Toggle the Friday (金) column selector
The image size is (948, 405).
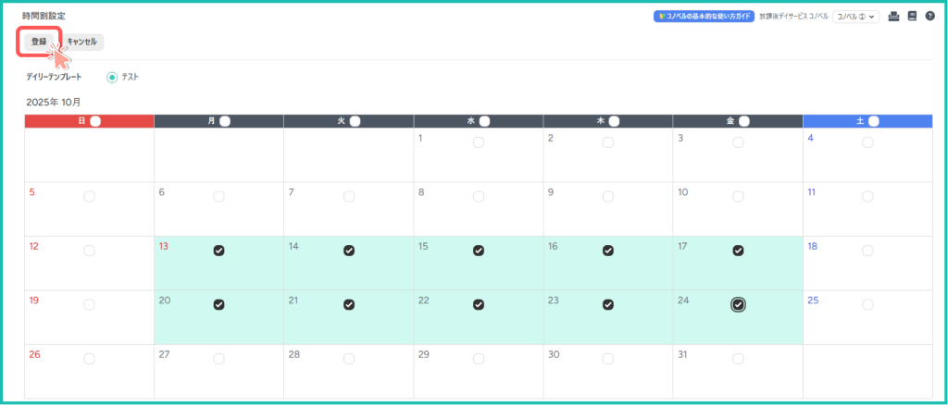coord(744,121)
